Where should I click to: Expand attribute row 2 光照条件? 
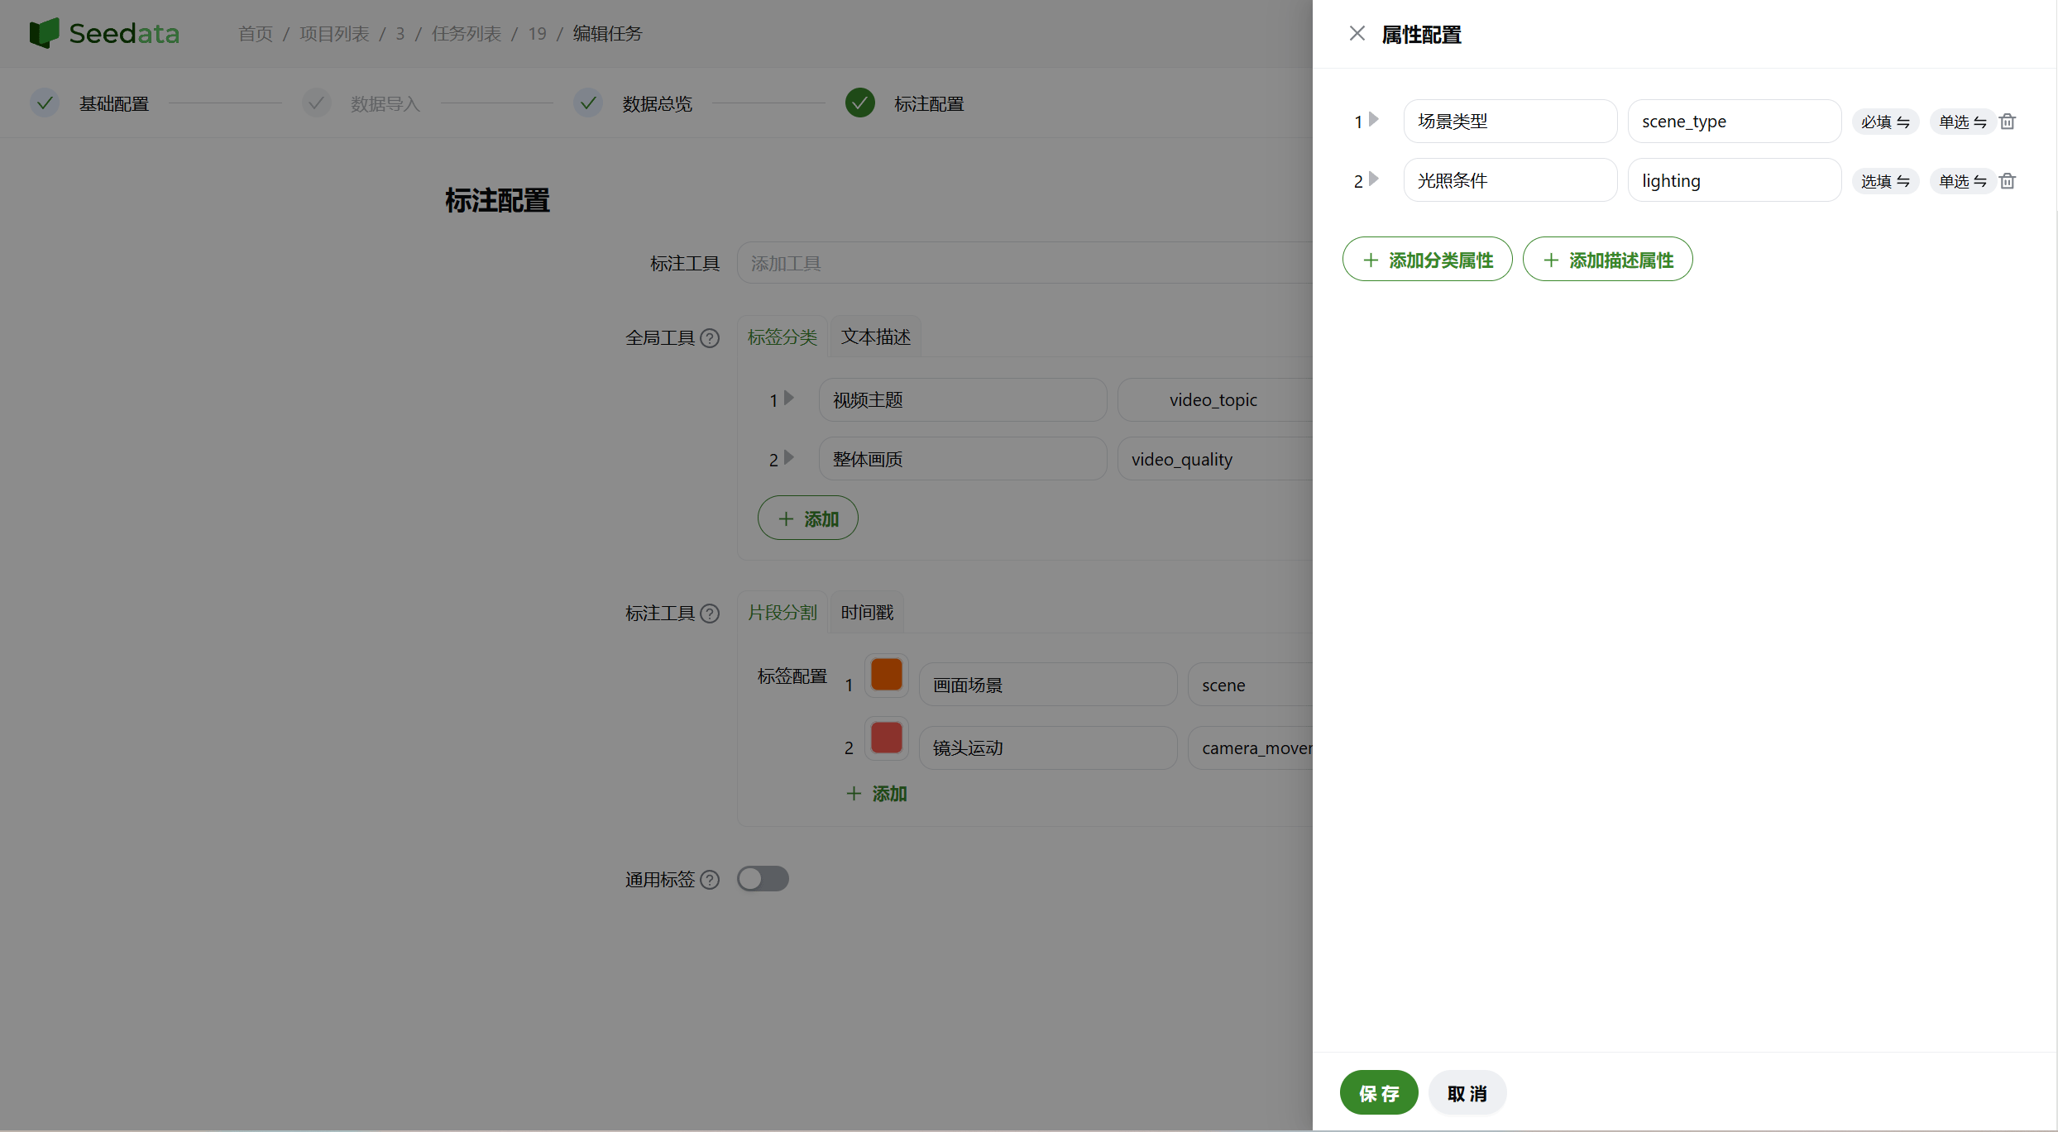click(x=1374, y=179)
